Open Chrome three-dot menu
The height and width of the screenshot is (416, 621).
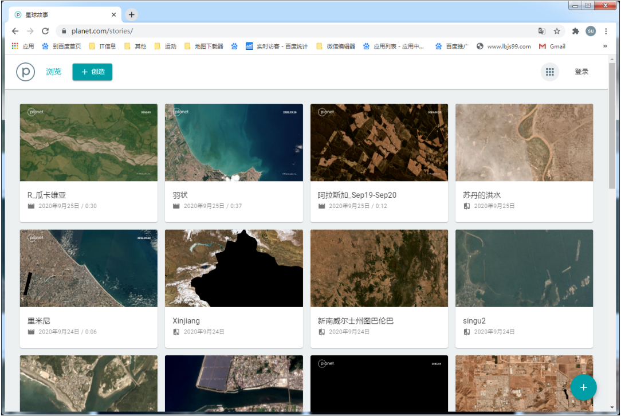point(606,31)
